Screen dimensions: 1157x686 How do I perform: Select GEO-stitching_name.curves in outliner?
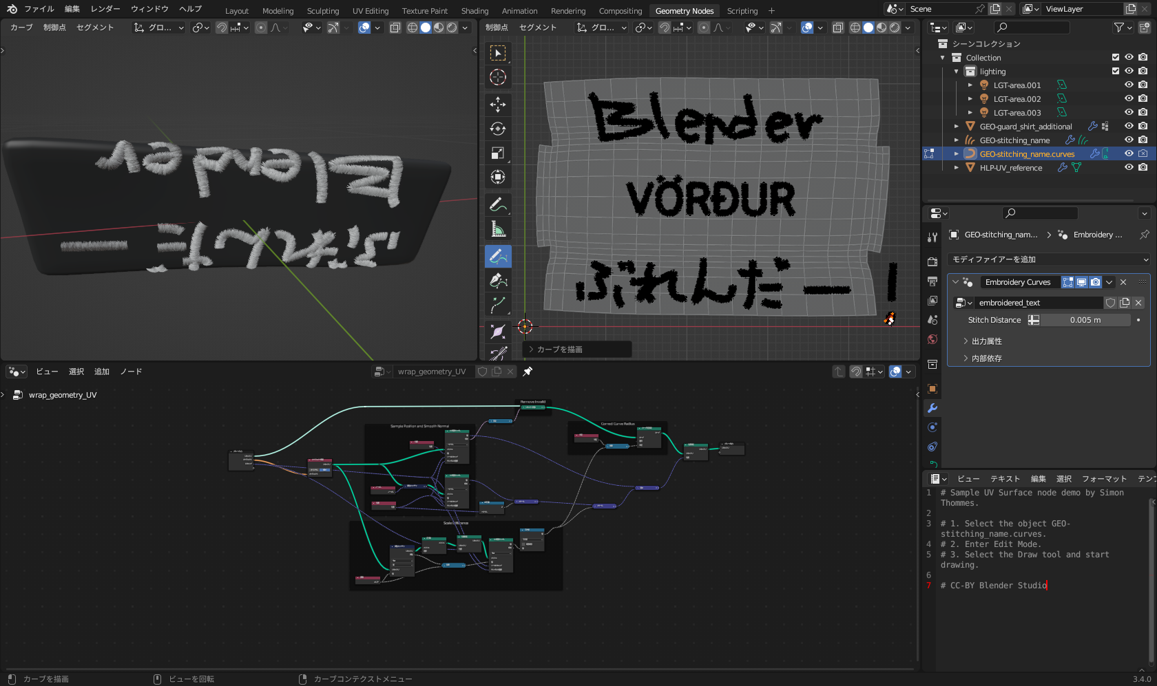1027,154
